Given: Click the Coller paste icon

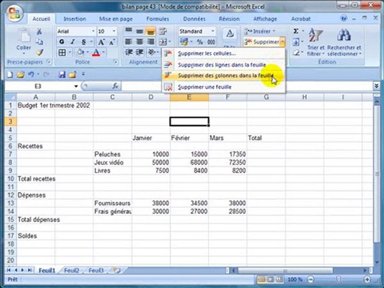Looking at the screenshot, I should pyautogui.click(x=24, y=36).
